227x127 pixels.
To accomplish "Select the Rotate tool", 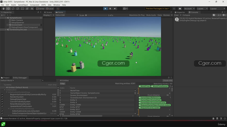I will point(13,9).
